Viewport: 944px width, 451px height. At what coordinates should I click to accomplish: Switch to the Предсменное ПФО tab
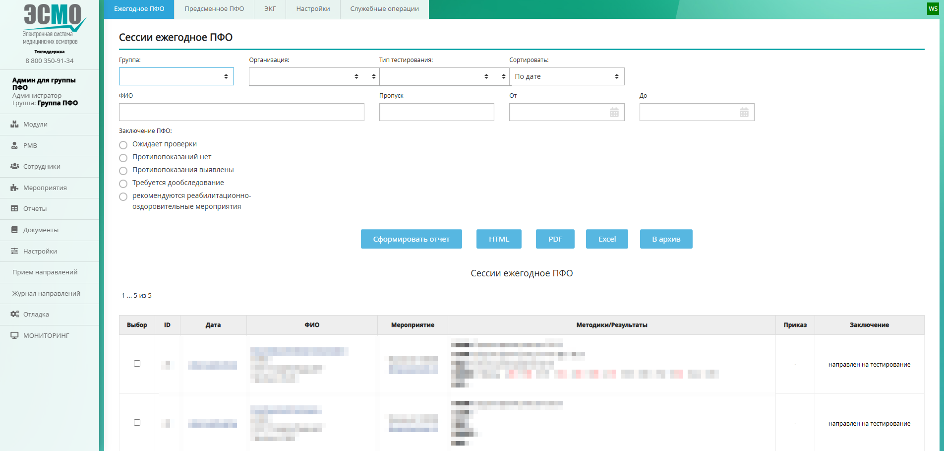click(x=214, y=9)
